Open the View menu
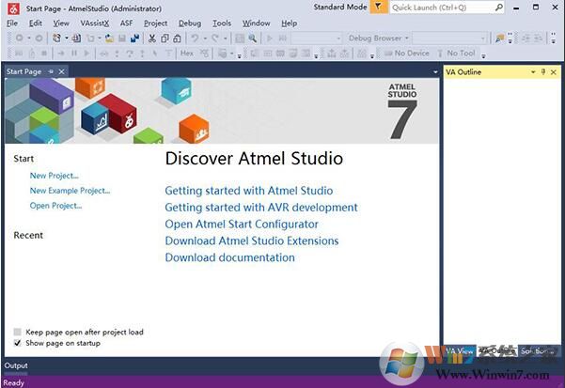The width and height of the screenshot is (565, 388). coord(61,23)
